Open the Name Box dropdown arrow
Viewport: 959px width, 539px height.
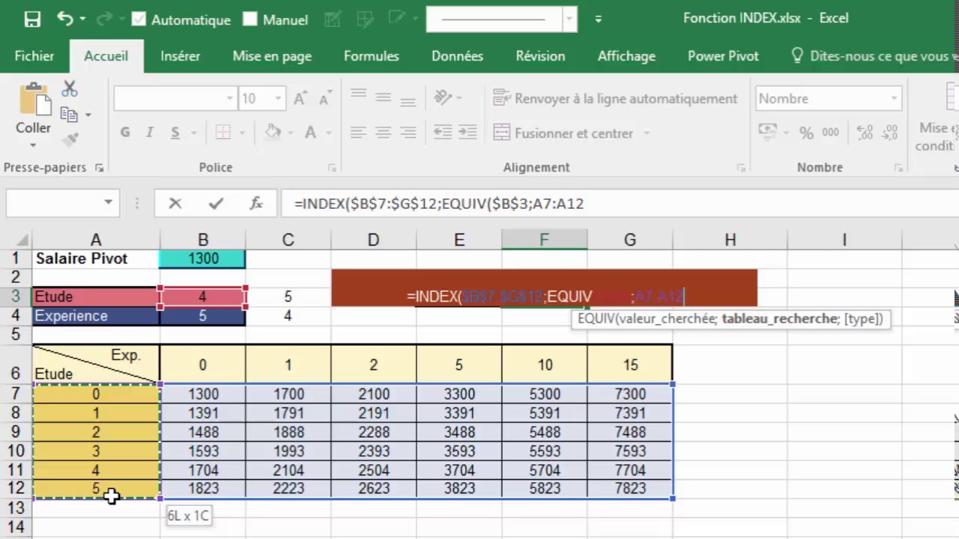pos(109,203)
